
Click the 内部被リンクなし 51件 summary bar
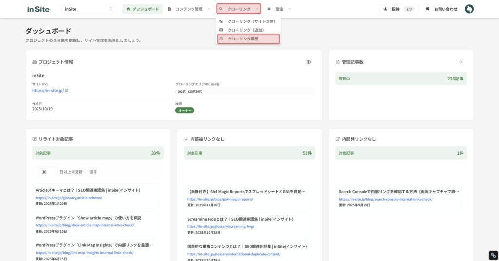pos(249,153)
